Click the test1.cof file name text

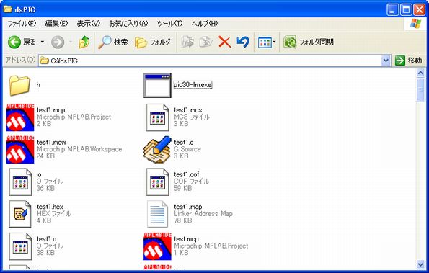[187, 174]
